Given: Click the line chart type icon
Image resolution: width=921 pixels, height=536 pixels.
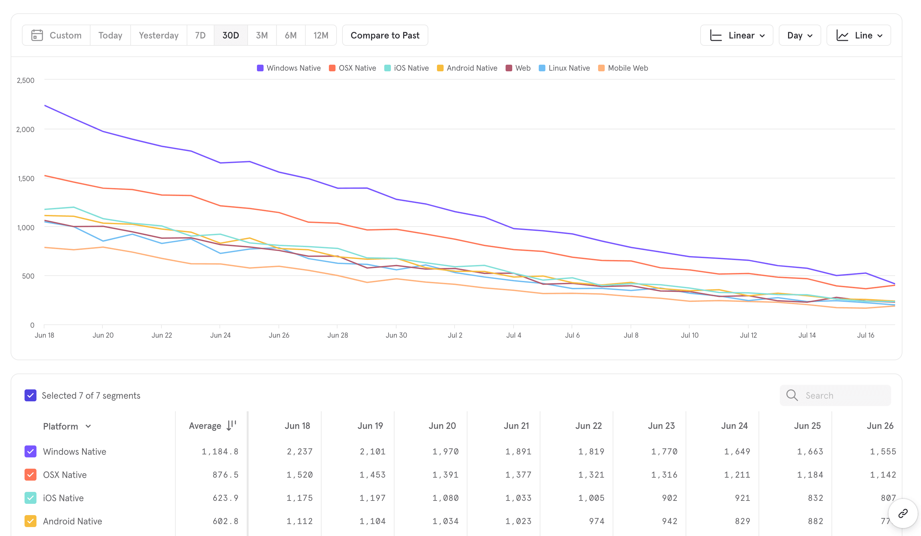Looking at the screenshot, I should 842,35.
